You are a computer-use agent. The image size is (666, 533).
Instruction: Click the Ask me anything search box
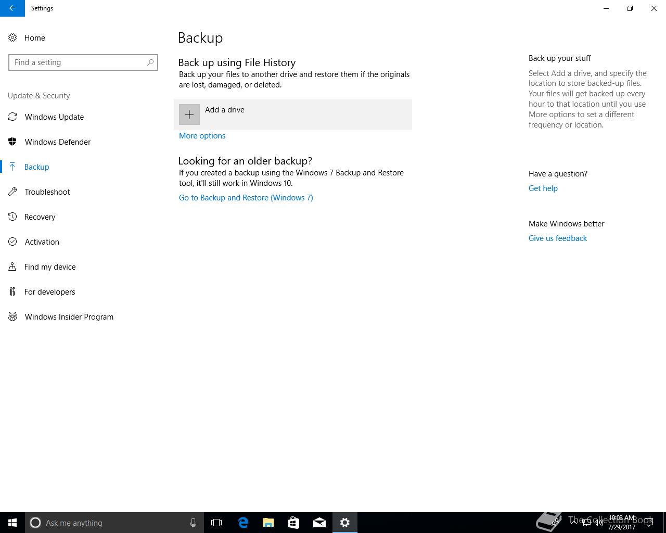tap(114, 523)
